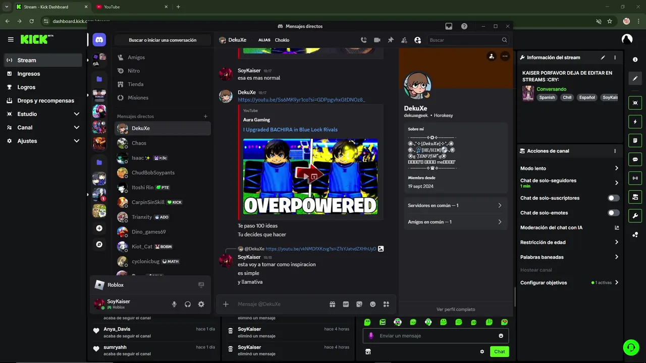Mute the microphone in Discord
The height and width of the screenshot is (363, 646).
coord(174,304)
